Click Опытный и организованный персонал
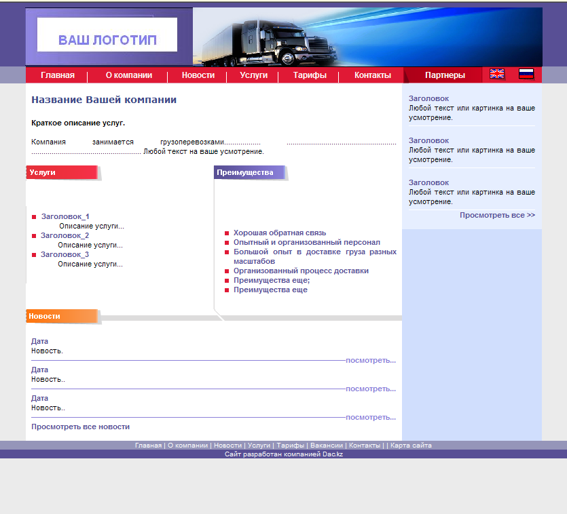The height and width of the screenshot is (514, 567). click(307, 242)
